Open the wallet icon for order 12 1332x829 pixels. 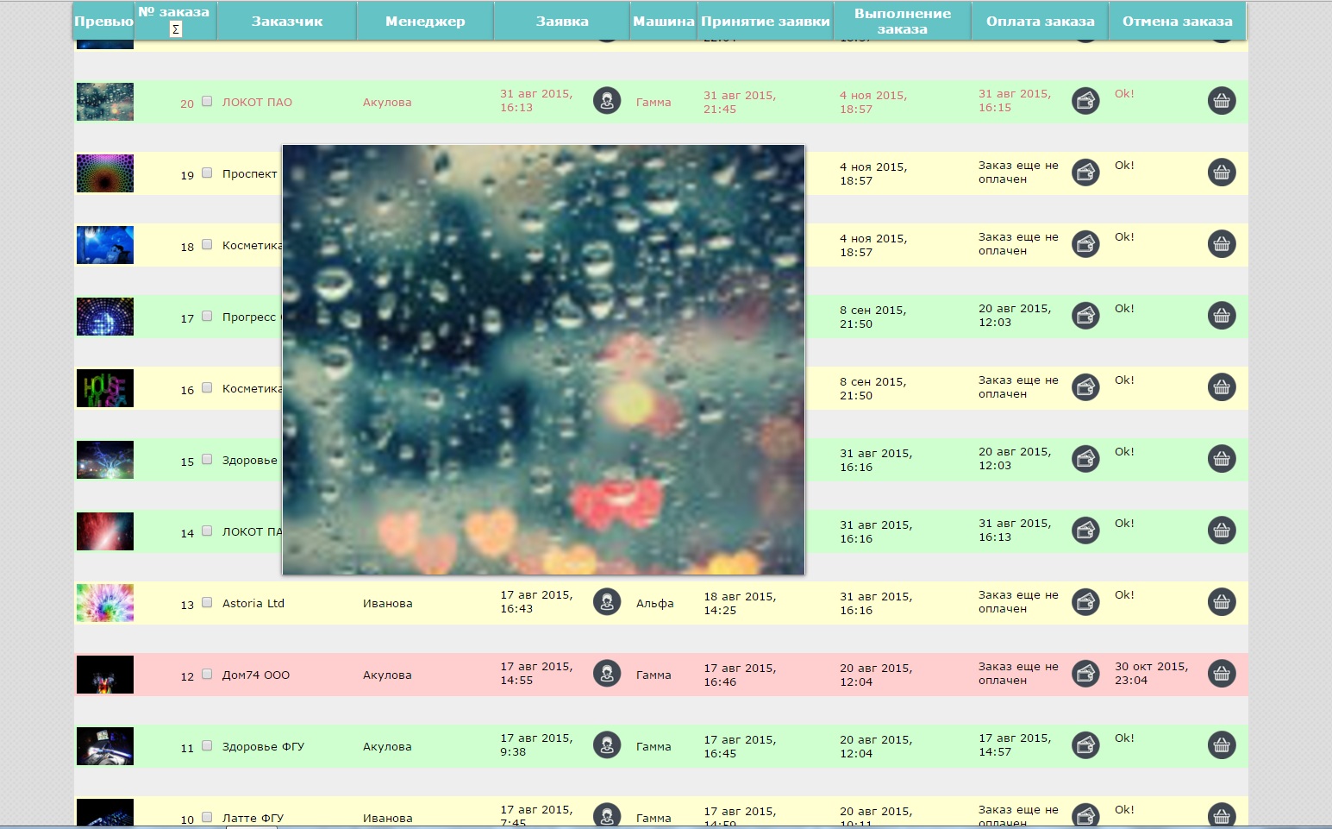point(1085,674)
